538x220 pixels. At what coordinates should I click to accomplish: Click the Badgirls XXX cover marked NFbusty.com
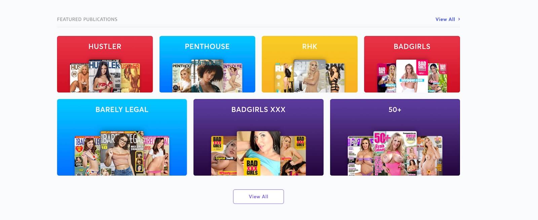pyautogui.click(x=224, y=156)
